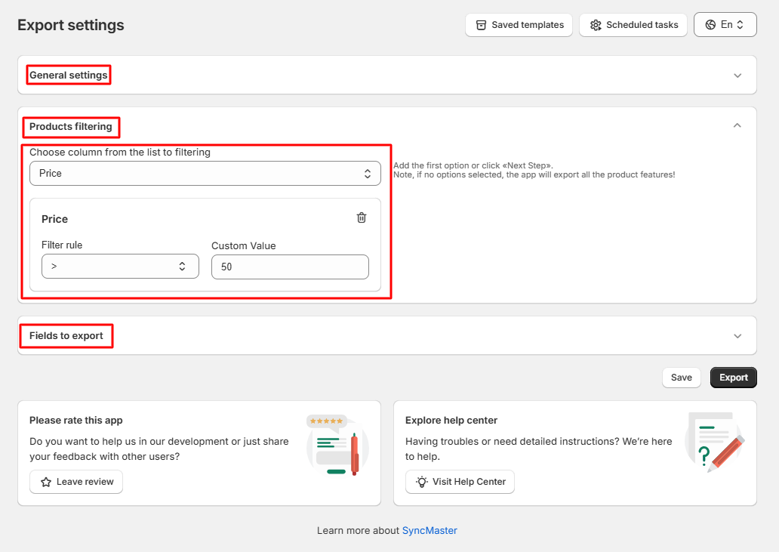Open the filtering column dropdown showing Price
This screenshot has width=779, height=552.
pyautogui.click(x=205, y=174)
